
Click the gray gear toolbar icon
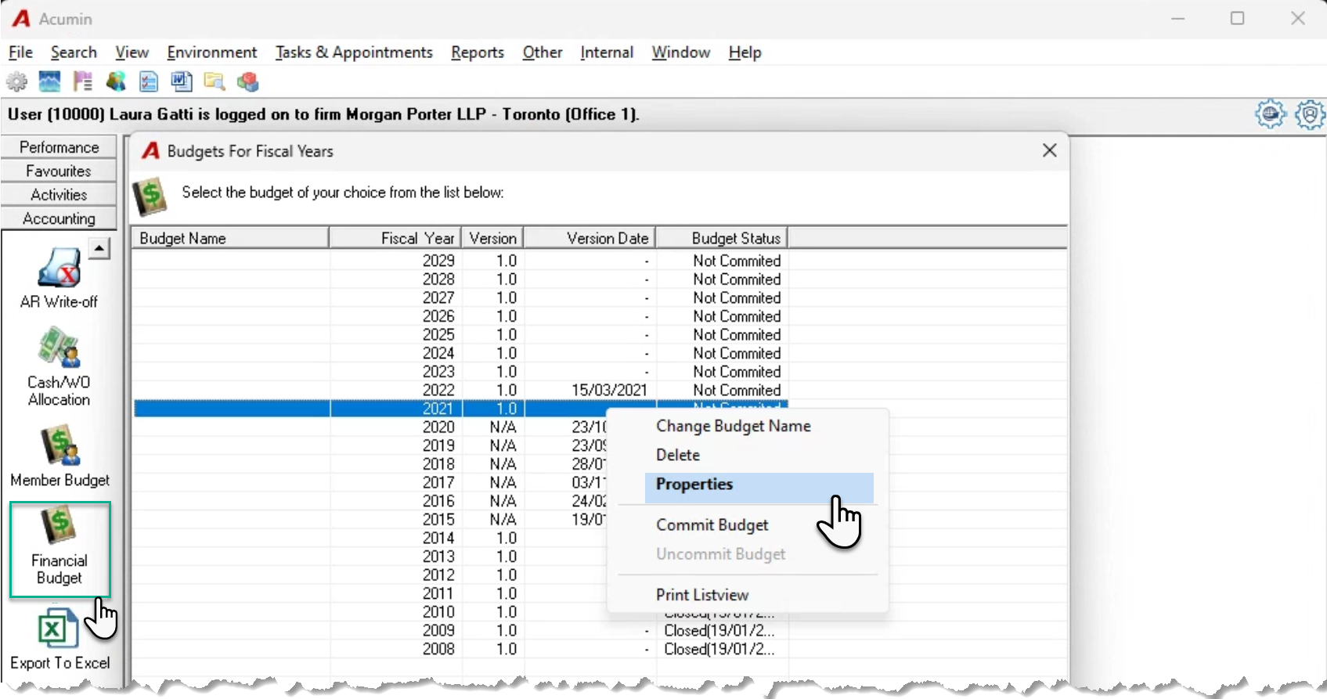point(16,81)
